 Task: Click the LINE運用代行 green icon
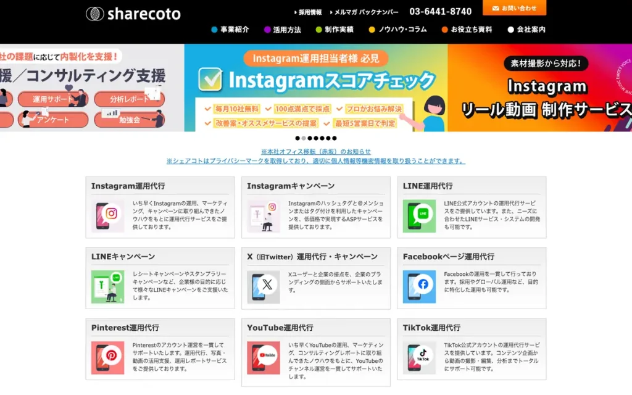pos(419,215)
